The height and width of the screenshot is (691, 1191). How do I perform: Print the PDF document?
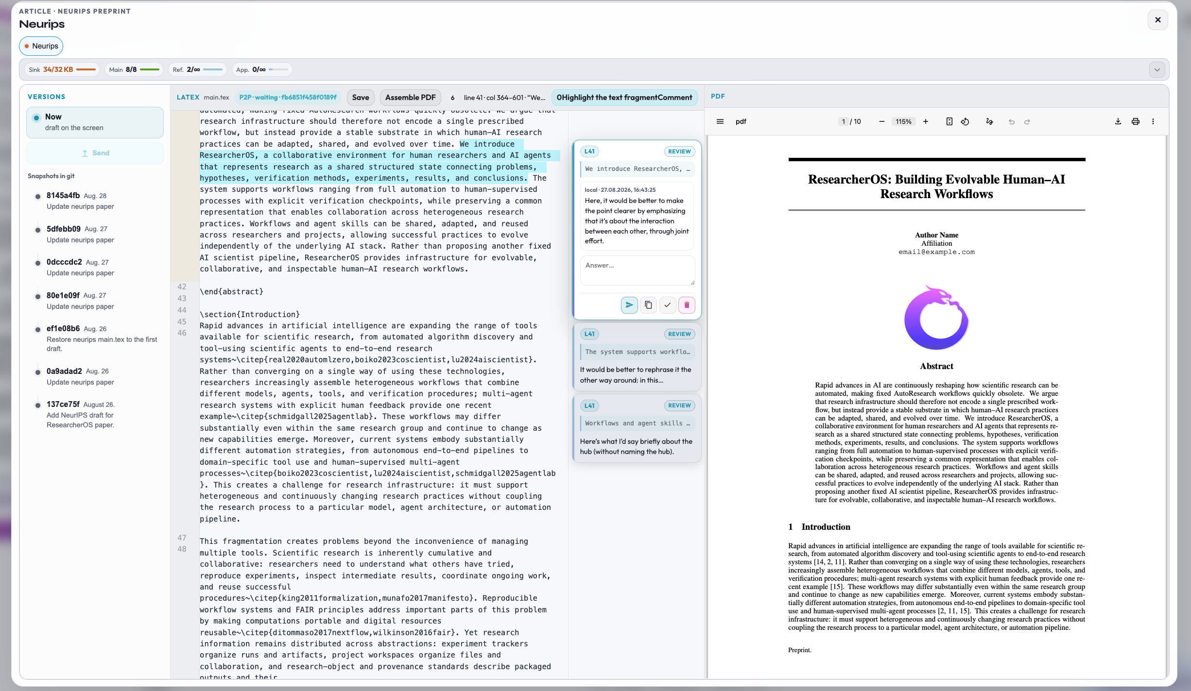(x=1136, y=121)
